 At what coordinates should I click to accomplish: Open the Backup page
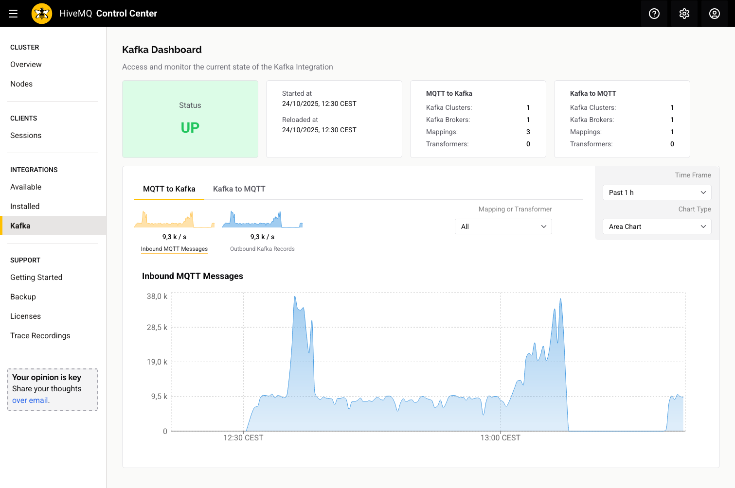pyautogui.click(x=23, y=297)
